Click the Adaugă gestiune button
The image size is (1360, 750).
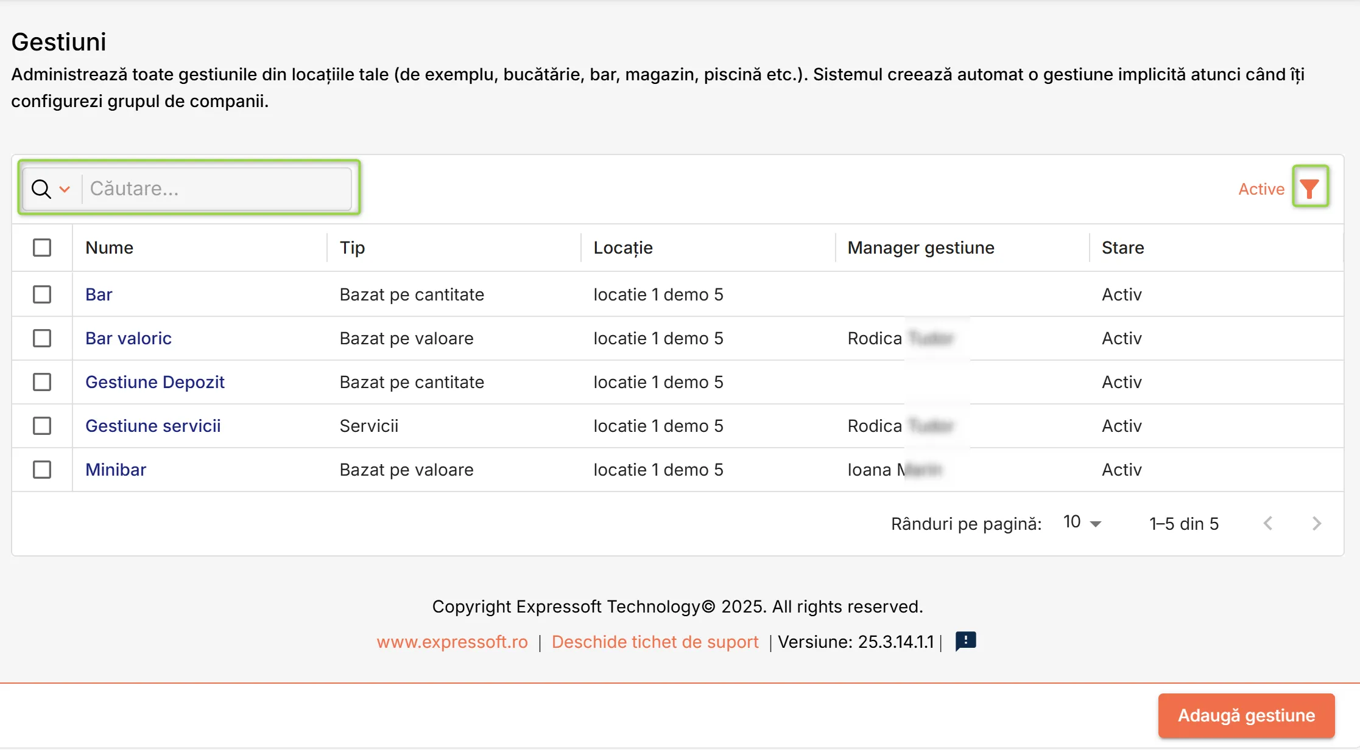(x=1246, y=715)
